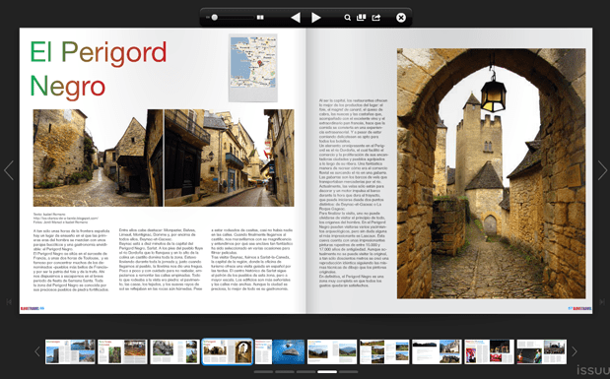Open thumbnail with blue sky floating island

(x=280, y=351)
